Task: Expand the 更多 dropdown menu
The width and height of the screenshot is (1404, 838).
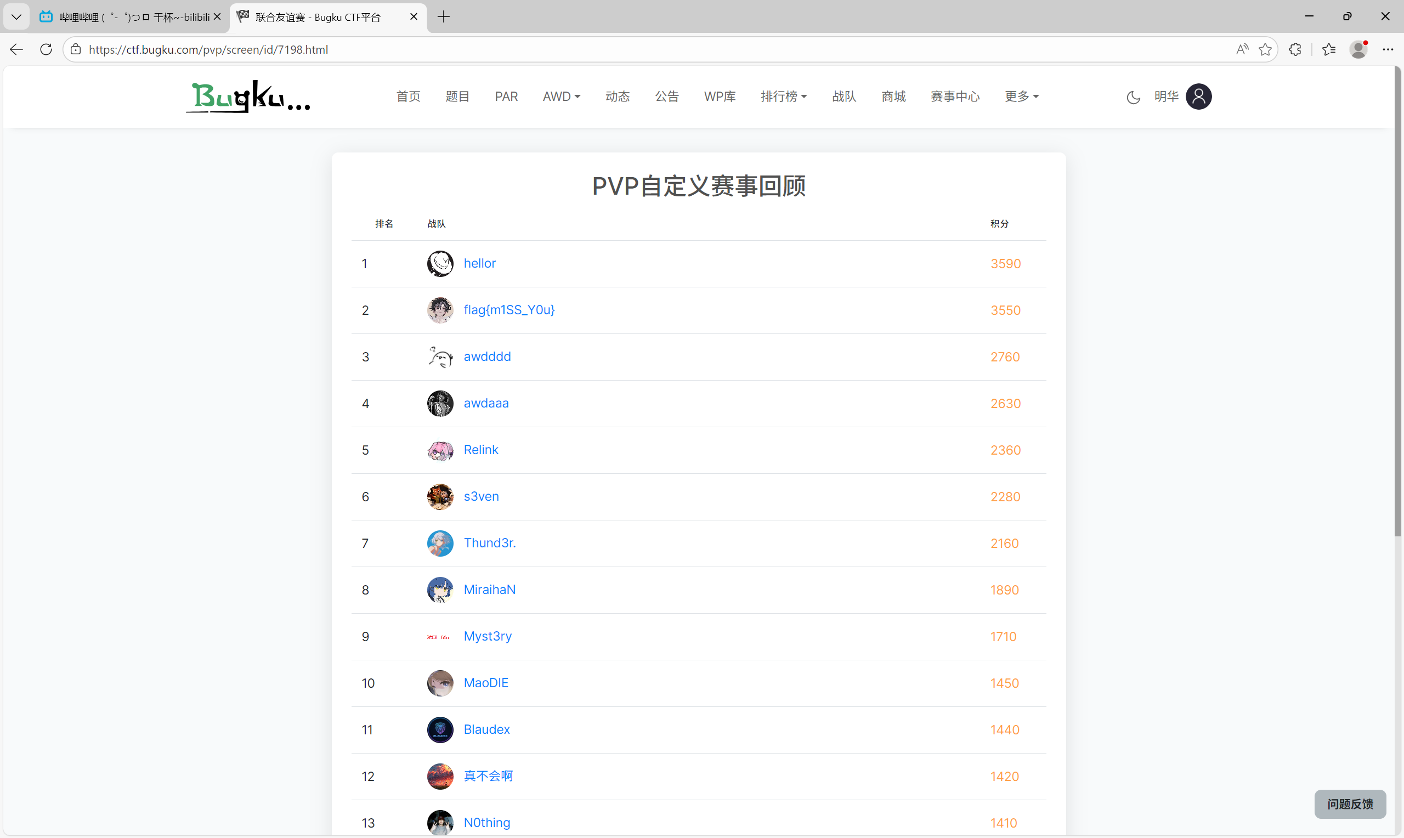Action: click(1021, 97)
